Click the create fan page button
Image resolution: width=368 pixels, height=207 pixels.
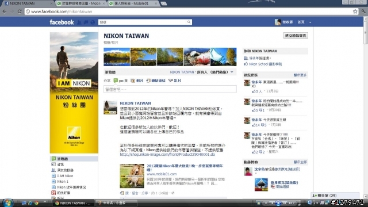296,36
